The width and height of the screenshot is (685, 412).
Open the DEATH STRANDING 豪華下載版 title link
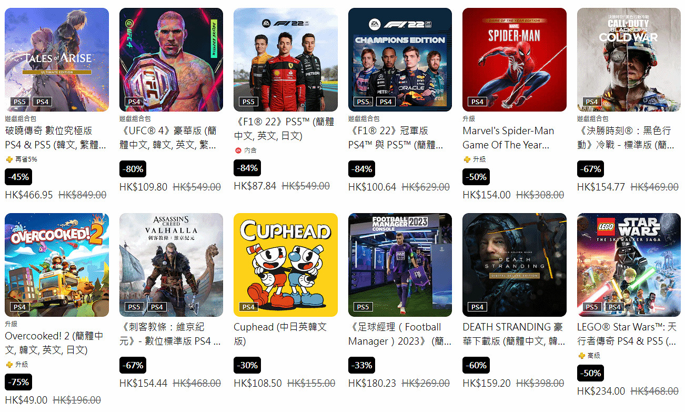[513, 334]
